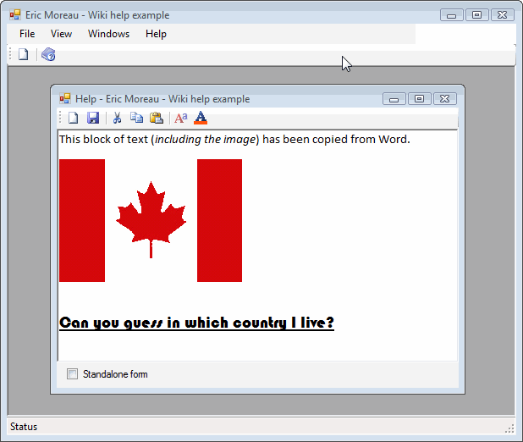Cut selection using the scissors icon
Screen dimensions: 523x442
[x=118, y=118]
